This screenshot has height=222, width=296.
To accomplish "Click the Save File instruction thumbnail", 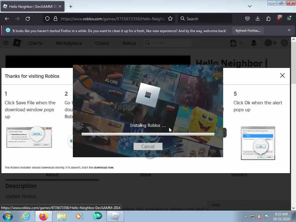I will click(x=29, y=137).
